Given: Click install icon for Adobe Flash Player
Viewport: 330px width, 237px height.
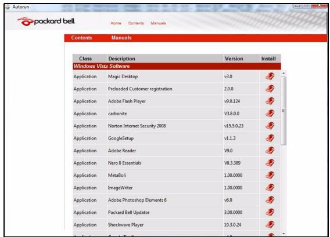Looking at the screenshot, I should click(x=270, y=101).
